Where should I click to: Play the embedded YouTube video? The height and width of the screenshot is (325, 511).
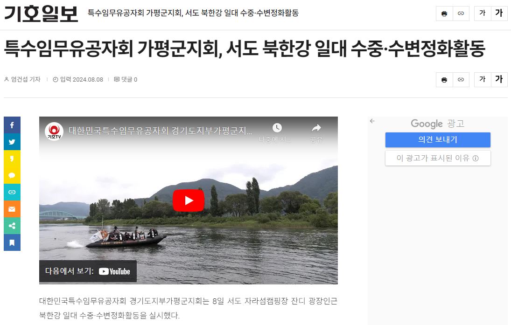189,201
